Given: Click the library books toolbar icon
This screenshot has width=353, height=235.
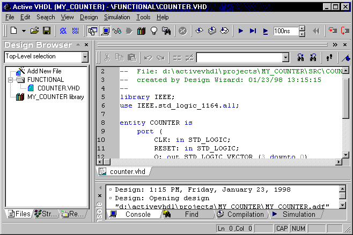Looking at the screenshot, I should pyautogui.click(x=142, y=31).
